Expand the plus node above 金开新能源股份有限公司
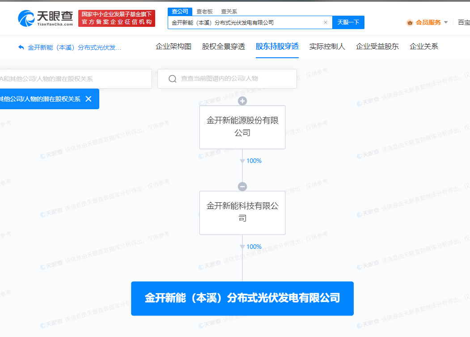The height and width of the screenshot is (337, 470). pos(242,101)
